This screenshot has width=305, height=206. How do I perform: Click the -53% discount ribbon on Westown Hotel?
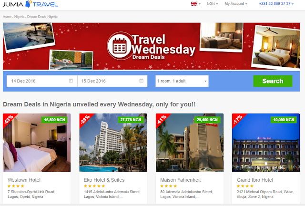click(x=9, y=119)
